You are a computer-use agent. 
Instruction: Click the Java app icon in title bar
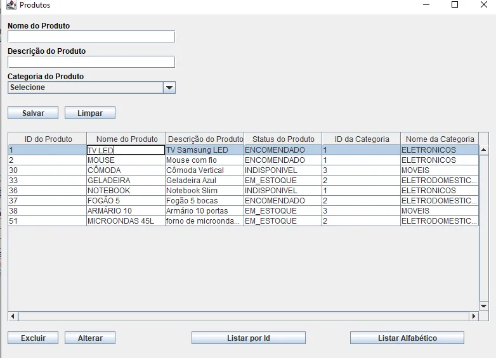[x=11, y=4]
